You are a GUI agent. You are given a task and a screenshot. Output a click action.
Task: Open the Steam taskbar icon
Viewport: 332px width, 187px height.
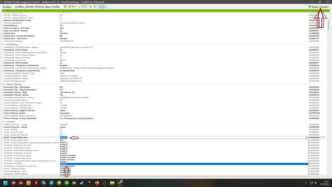point(82,183)
